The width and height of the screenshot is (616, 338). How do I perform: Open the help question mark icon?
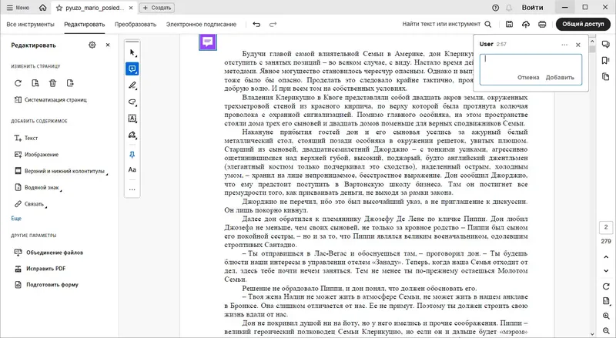[495, 8]
